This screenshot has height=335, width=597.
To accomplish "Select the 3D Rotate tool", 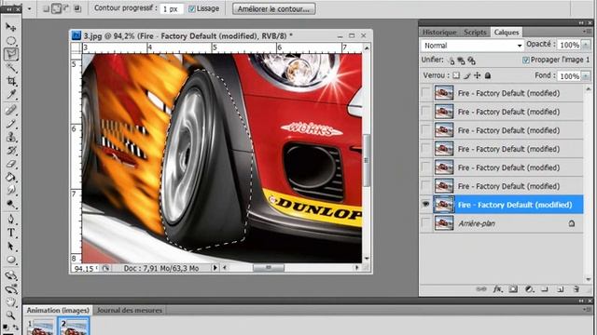I will point(10,275).
